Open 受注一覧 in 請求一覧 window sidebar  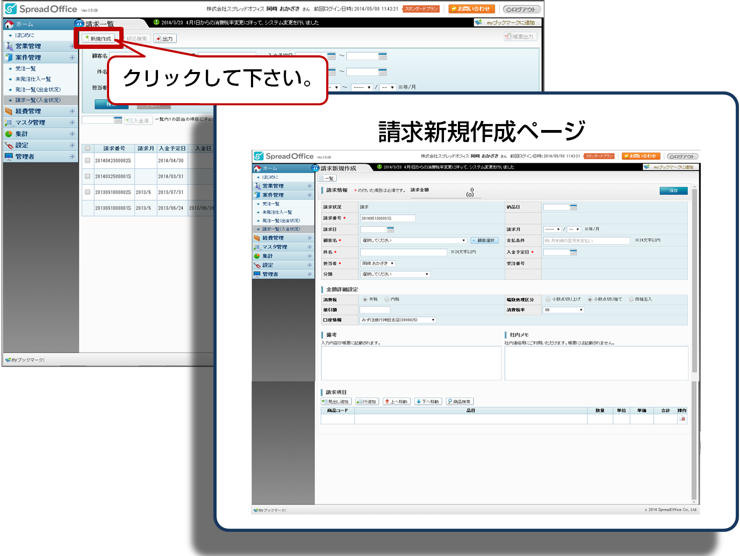point(26,69)
